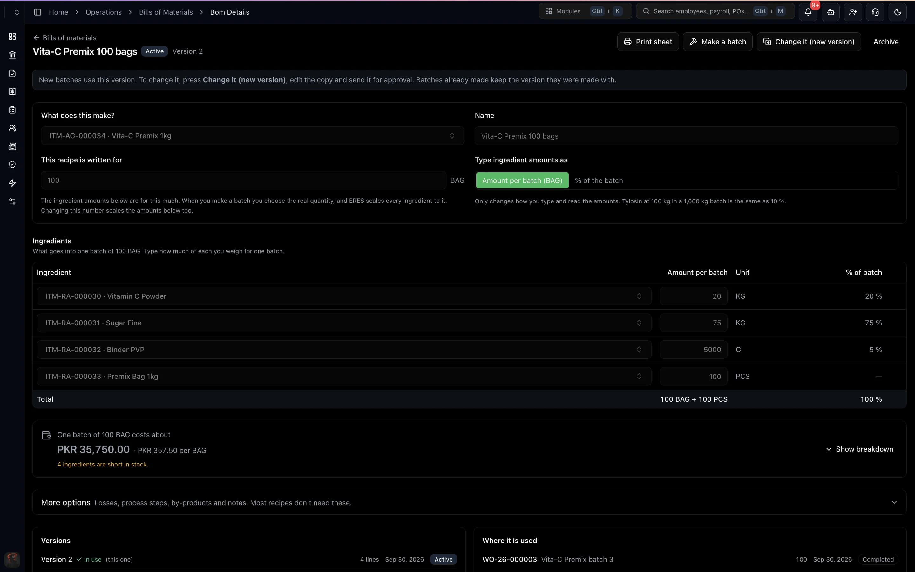Expand the More options section
915x572 pixels.
[469, 502]
